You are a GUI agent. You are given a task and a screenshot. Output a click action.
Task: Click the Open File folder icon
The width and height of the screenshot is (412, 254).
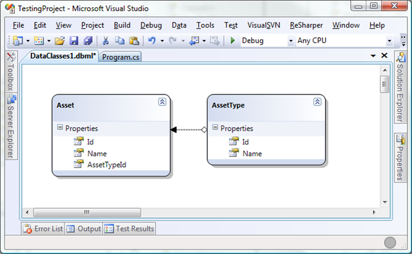[x=60, y=41]
